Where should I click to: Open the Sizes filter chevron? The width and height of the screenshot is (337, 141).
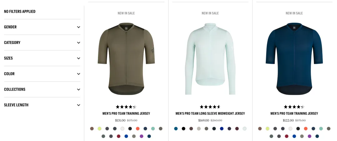pyautogui.click(x=79, y=58)
